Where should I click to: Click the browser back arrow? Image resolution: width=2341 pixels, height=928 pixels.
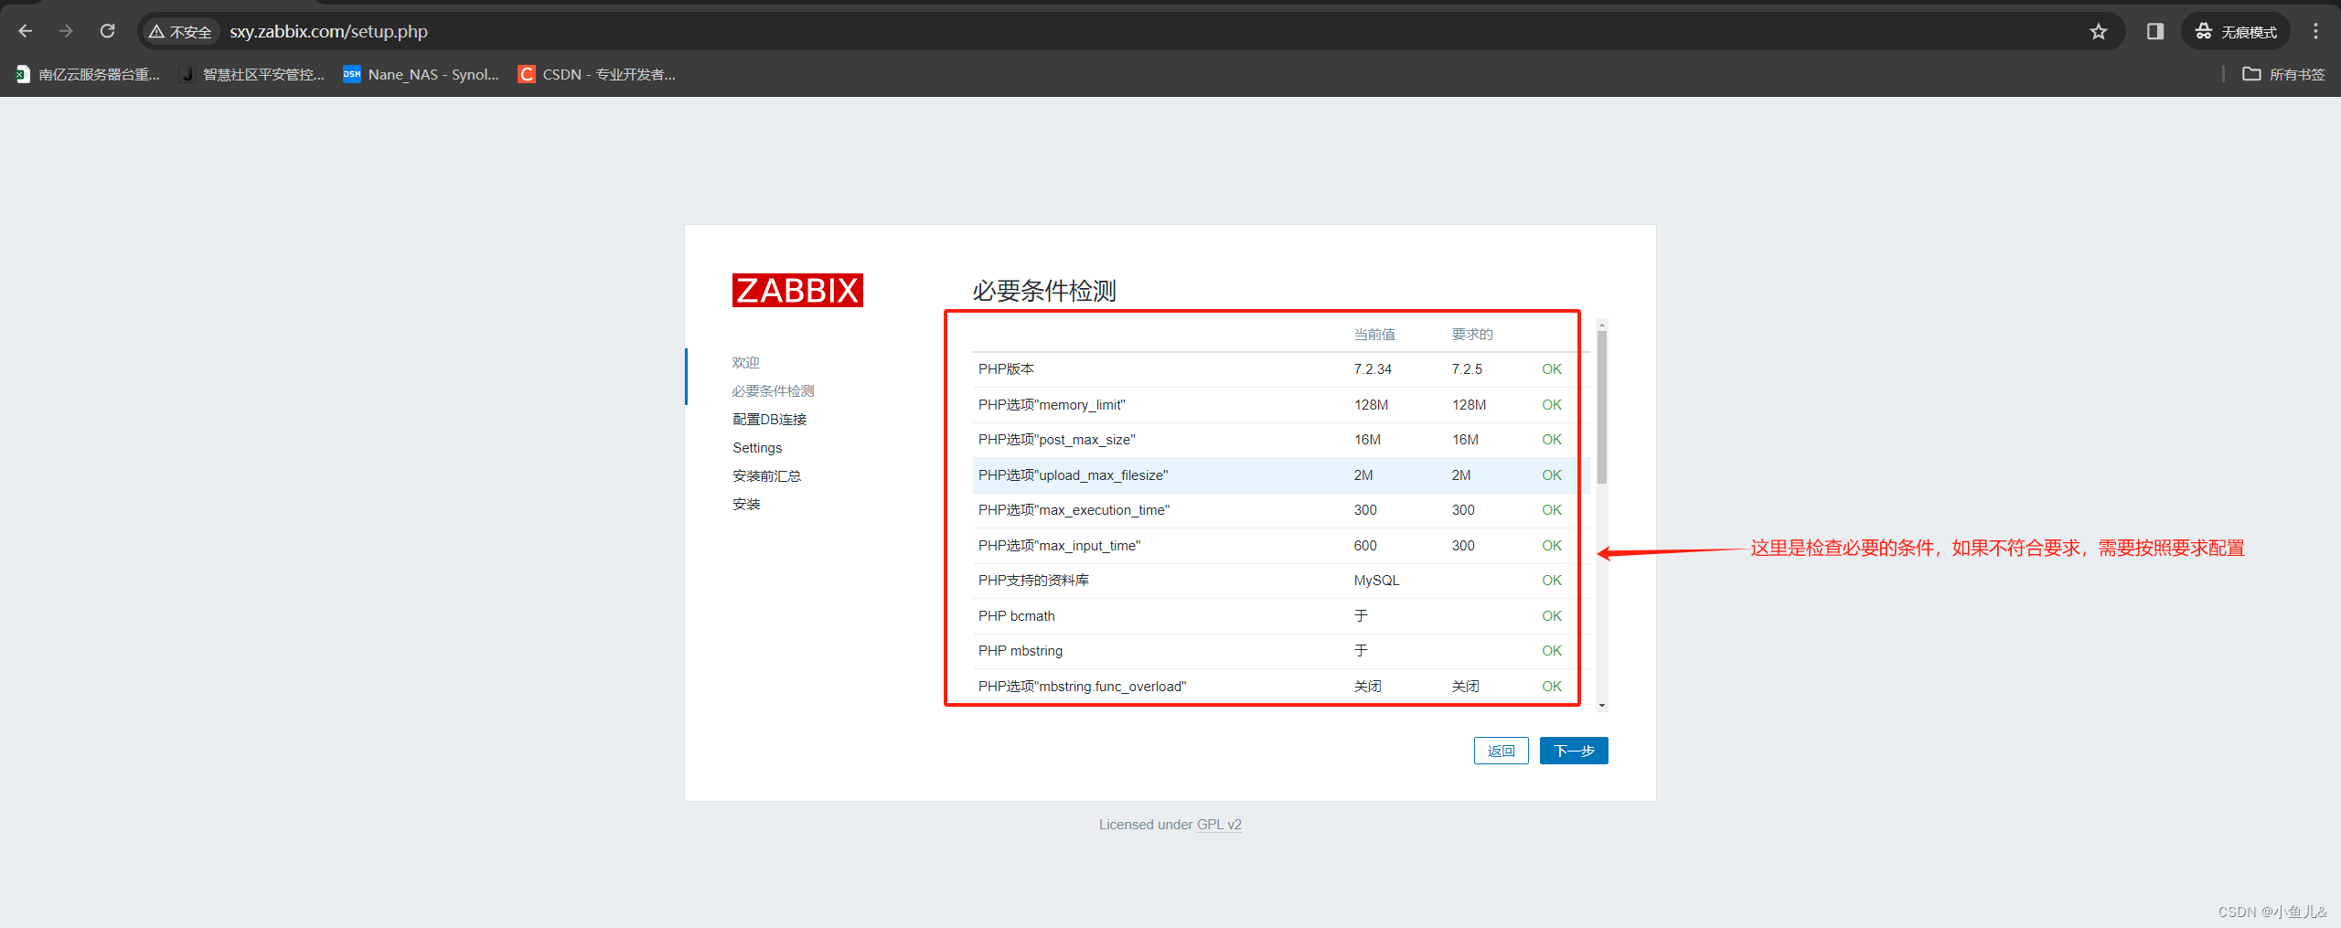(25, 31)
